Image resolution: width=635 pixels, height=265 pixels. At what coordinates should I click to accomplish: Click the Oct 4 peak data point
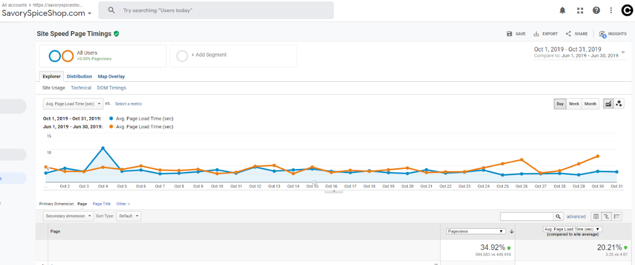pyautogui.click(x=103, y=148)
